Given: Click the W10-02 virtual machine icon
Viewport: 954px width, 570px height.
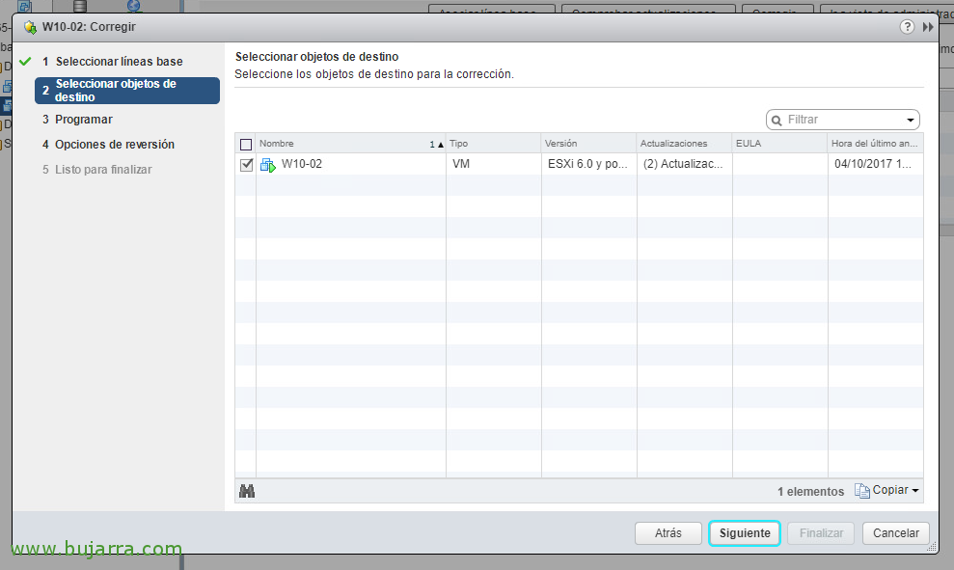Looking at the screenshot, I should (268, 164).
